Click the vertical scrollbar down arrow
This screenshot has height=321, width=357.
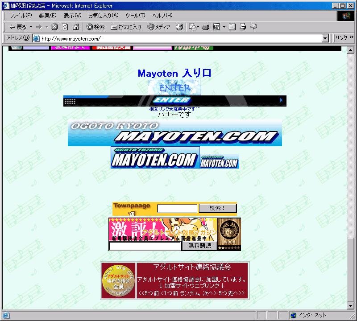(351, 306)
